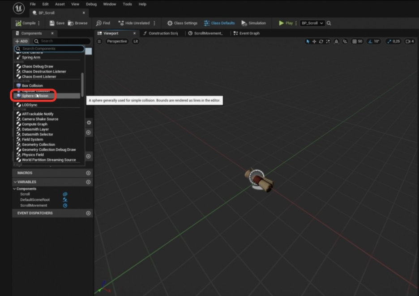The image size is (419, 296).
Task: Toggle Class Defaults
Action: click(219, 23)
